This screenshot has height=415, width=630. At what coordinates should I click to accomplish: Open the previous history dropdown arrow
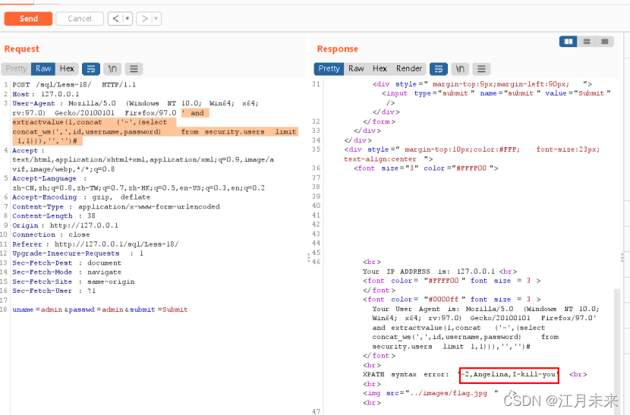click(x=128, y=18)
